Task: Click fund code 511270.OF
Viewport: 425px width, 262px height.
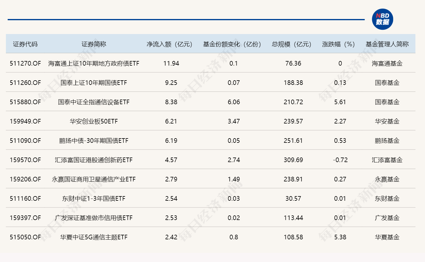Action: [x=25, y=63]
